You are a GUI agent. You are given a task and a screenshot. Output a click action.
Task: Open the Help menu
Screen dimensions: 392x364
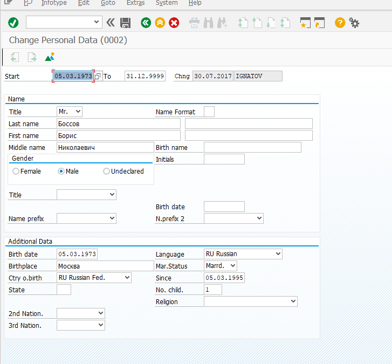(195, 3)
